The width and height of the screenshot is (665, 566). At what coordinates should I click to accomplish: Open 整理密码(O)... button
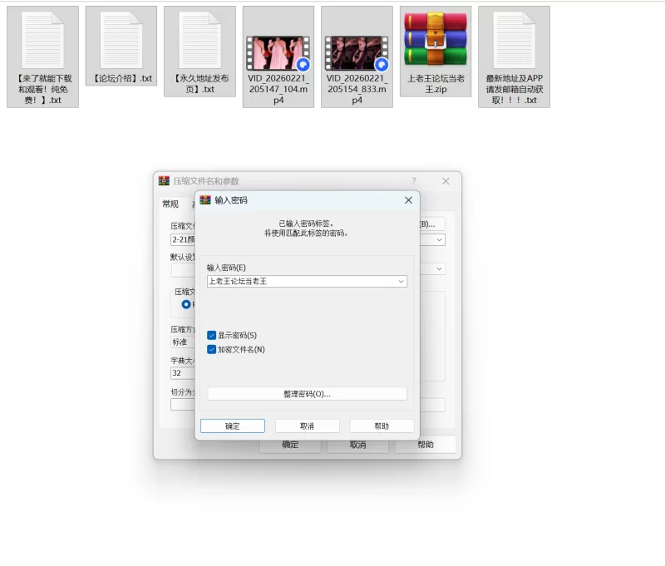coord(307,394)
